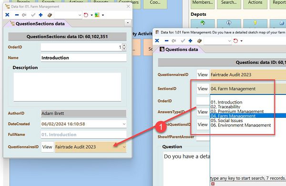The image size is (286, 186).
Task: Click the eraser icon in Questions window toolbar
Action: tap(199, 41)
